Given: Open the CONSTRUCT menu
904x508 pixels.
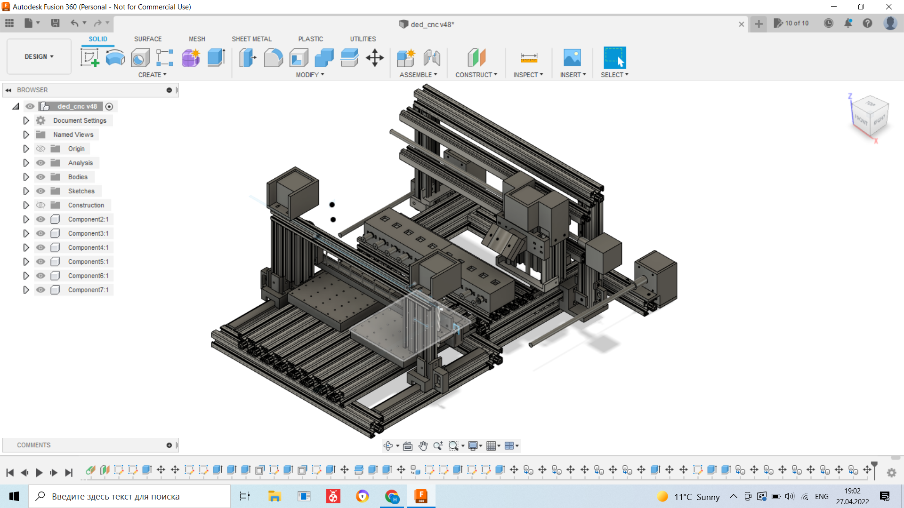Looking at the screenshot, I should pos(476,75).
